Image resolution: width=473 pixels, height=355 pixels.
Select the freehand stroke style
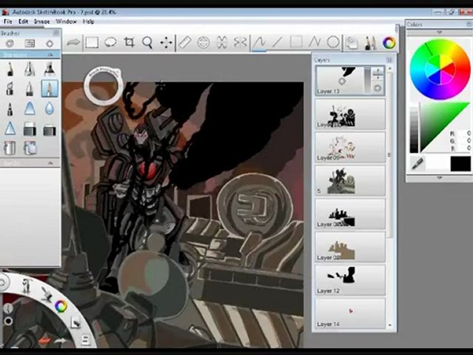pos(259,42)
